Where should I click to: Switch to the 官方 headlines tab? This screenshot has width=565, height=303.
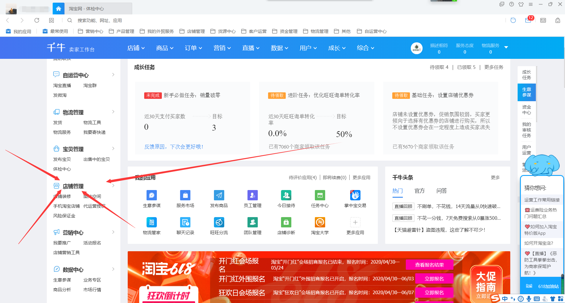click(x=419, y=191)
